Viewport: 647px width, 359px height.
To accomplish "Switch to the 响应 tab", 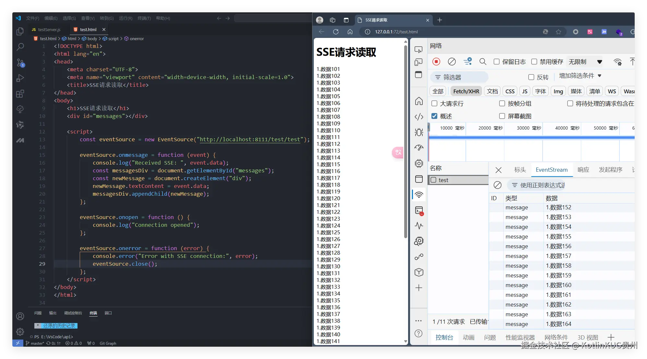I will click(x=583, y=169).
